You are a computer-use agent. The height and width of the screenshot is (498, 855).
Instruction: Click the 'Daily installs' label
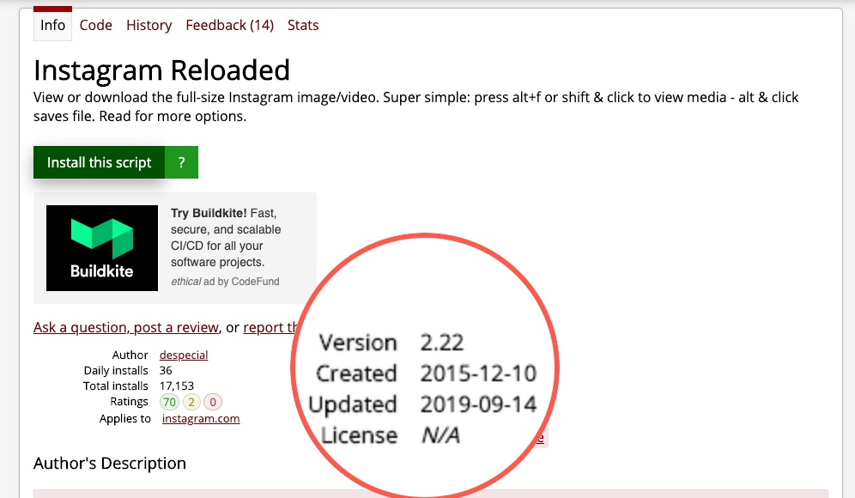[x=116, y=370]
